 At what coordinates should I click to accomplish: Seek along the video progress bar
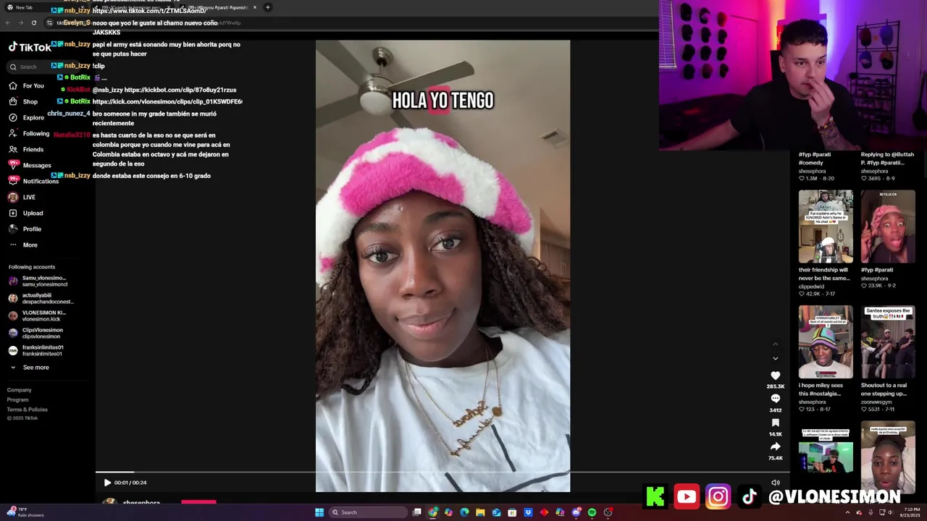coord(442,473)
